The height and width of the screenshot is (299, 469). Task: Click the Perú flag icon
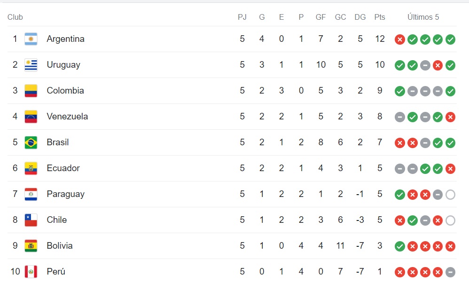pyautogui.click(x=31, y=272)
